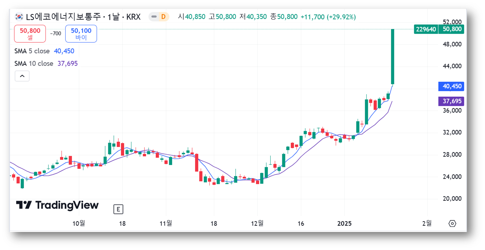Image resolution: width=485 pixels, height=250 pixels.
Task: Click the TradingView logo link
Action: pyautogui.click(x=57, y=205)
